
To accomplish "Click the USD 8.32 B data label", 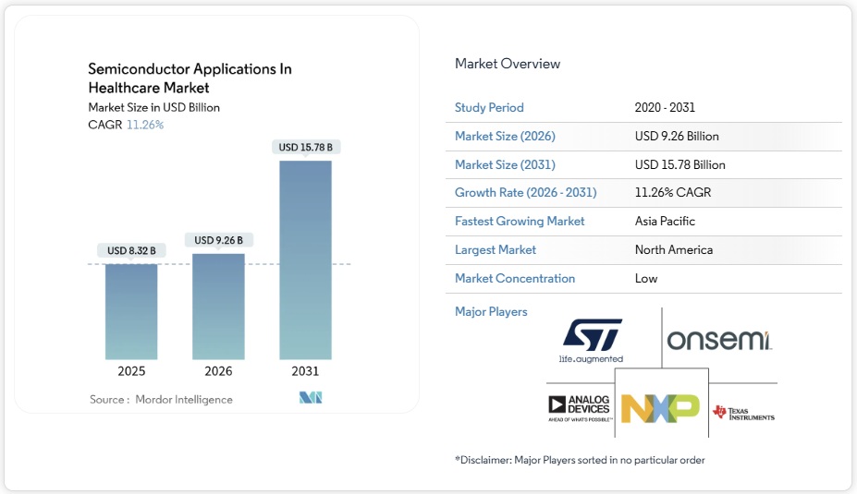I will click(x=131, y=250).
